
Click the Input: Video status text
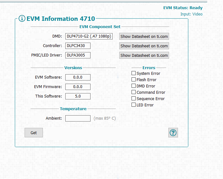pyautogui.click(x=191, y=14)
